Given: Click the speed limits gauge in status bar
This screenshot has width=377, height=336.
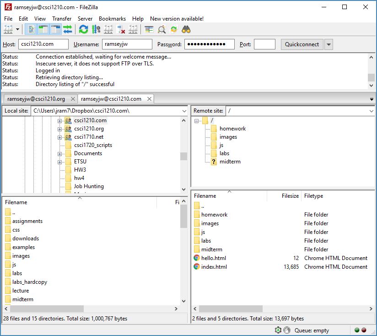Looking at the screenshot, I should (286, 330).
